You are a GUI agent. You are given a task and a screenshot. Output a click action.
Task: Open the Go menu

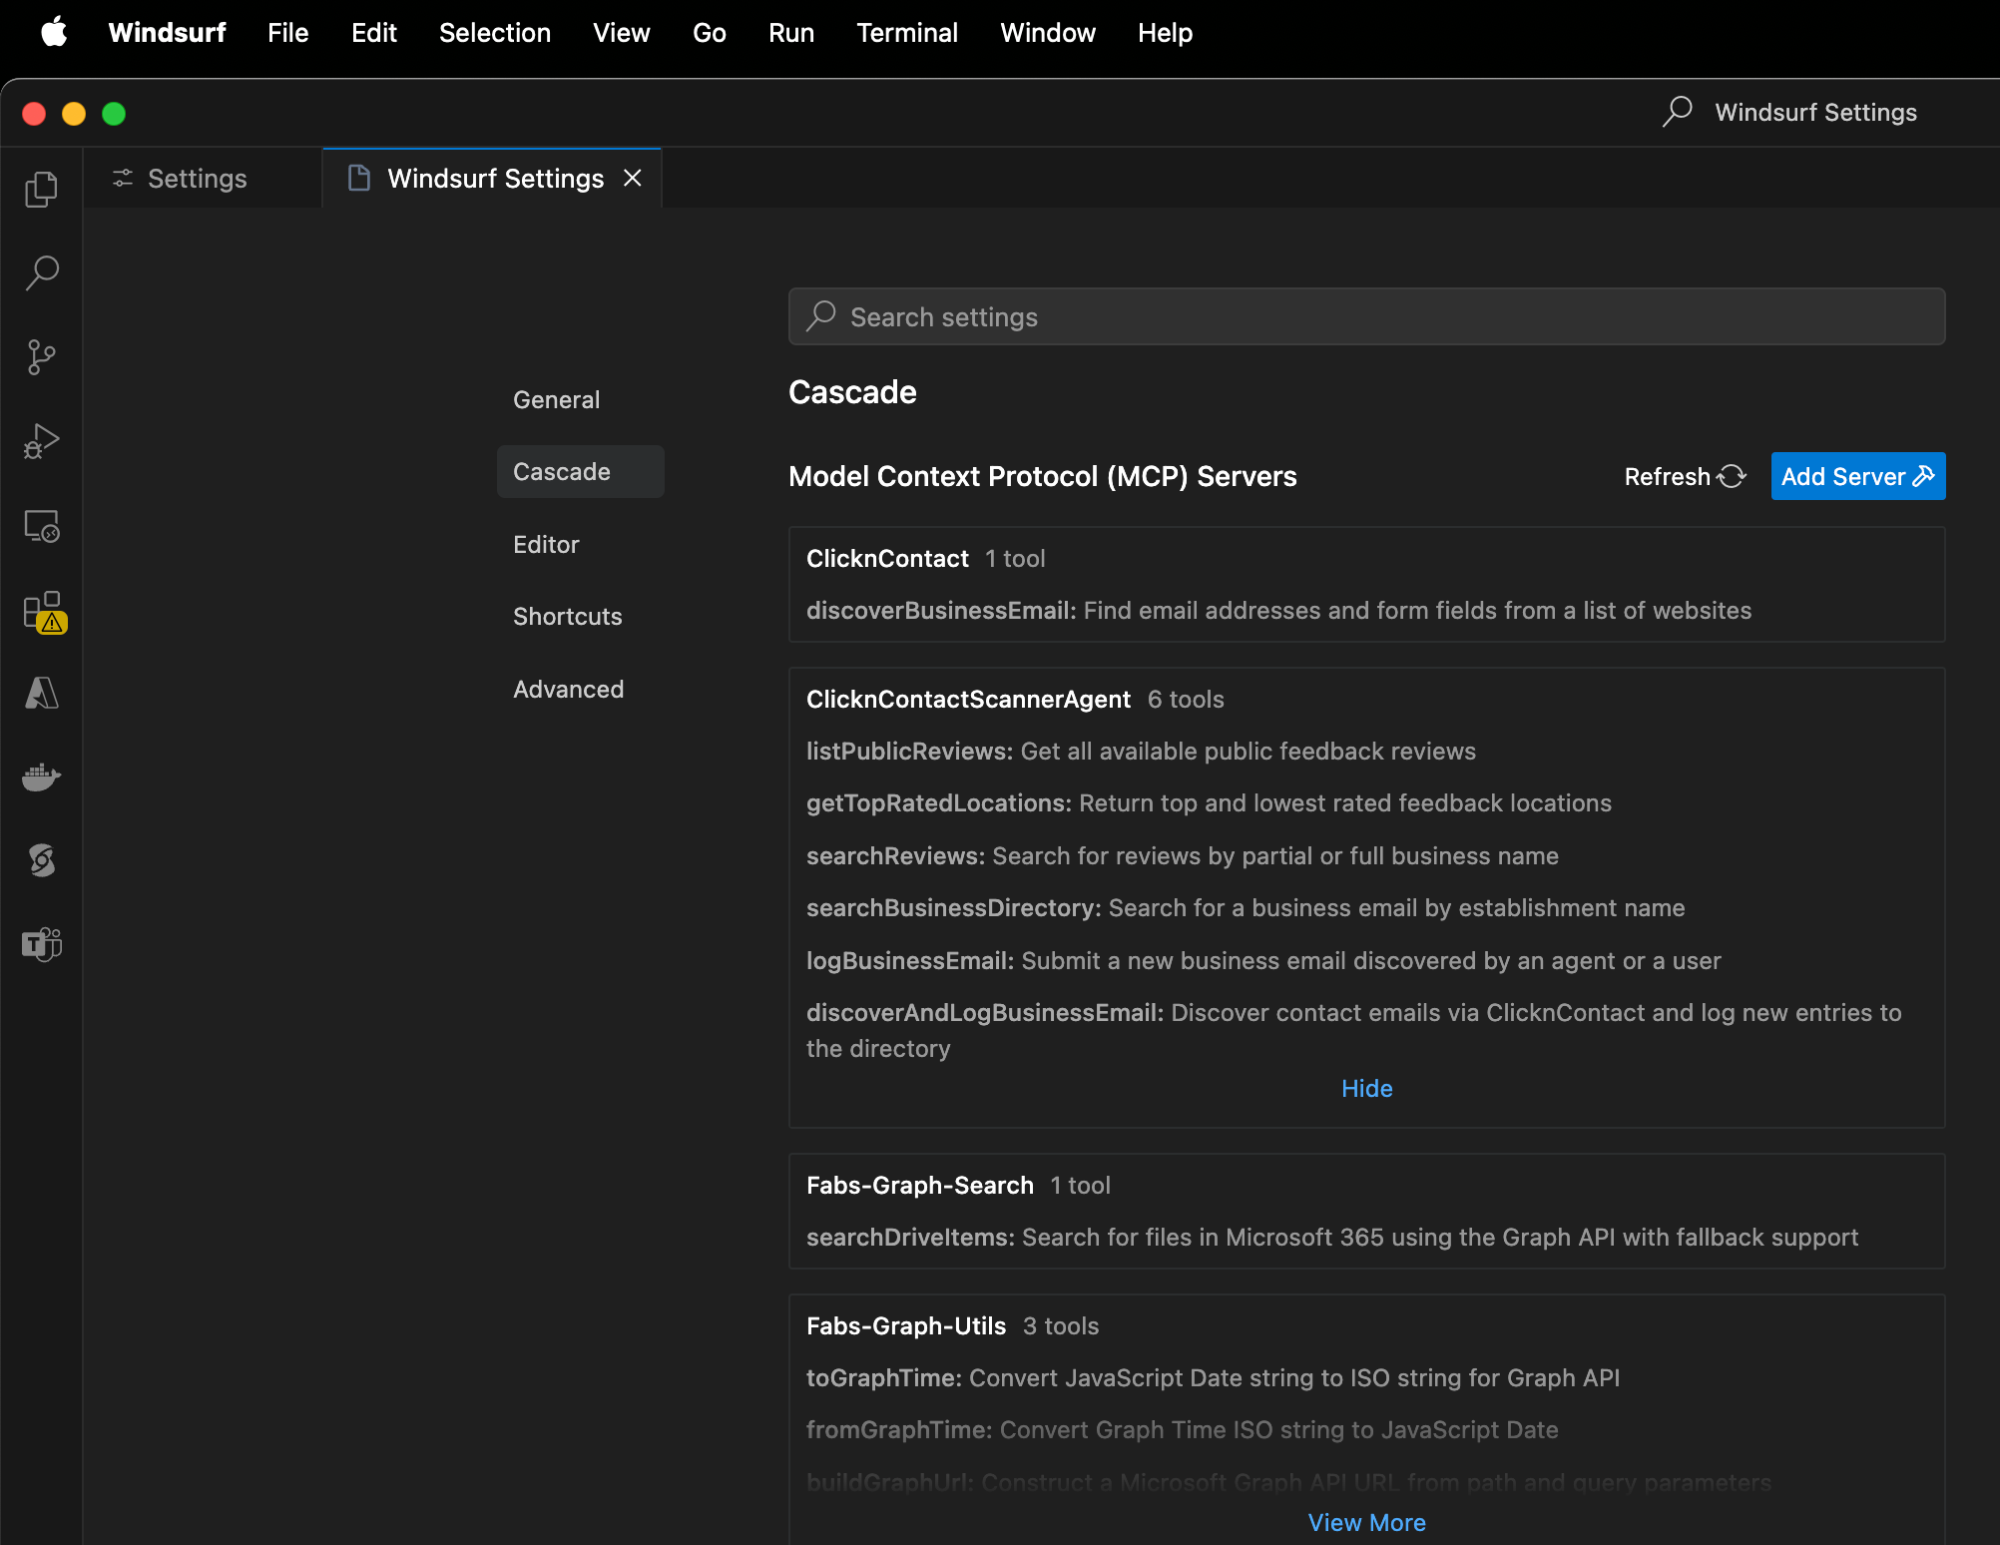710,32
